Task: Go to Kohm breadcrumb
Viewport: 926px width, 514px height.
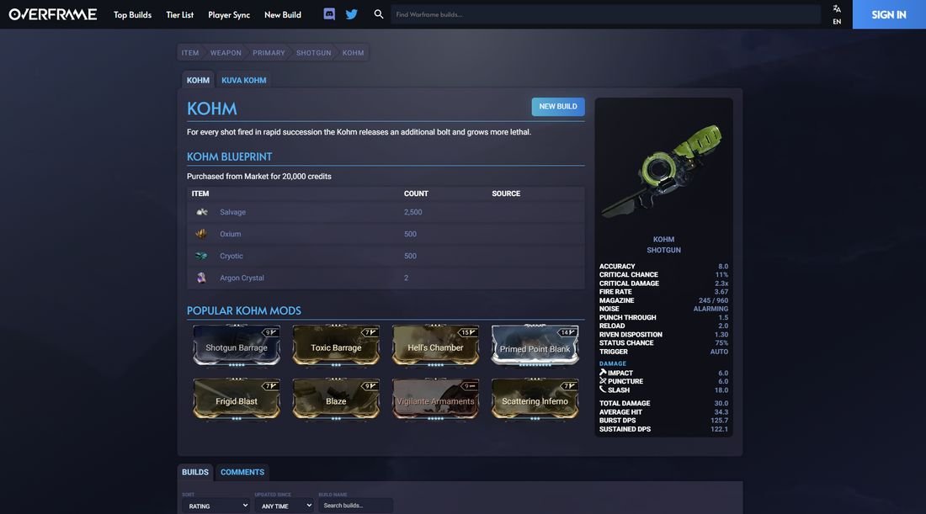Action: click(x=354, y=52)
